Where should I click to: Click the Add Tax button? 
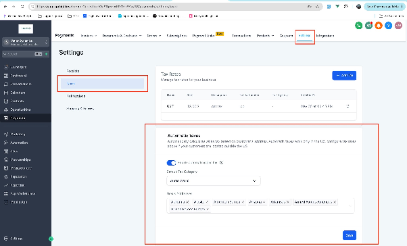(344, 76)
